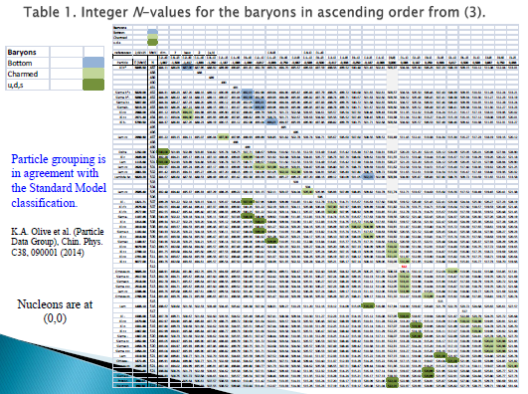Viewport: 528px width, 394px height.
Task: Click small blue swatch atop the spreadsheet
Action: click(x=152, y=32)
